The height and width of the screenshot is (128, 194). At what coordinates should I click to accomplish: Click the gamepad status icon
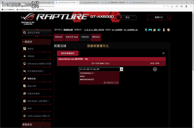(150, 30)
